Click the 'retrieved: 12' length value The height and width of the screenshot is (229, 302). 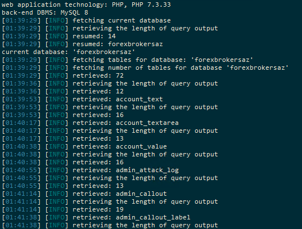(x=98, y=91)
